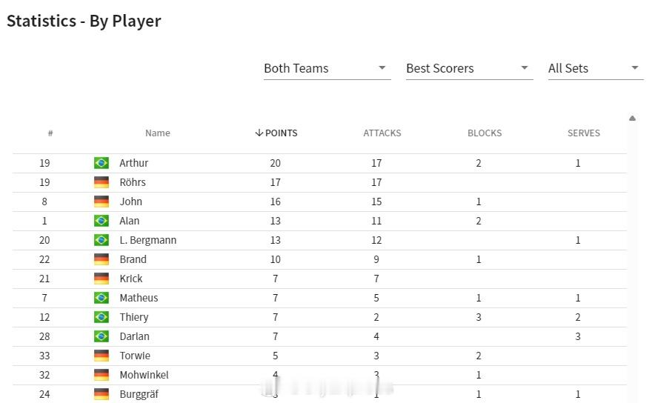Click the Germany flag beside Torwie
This screenshot has width=655, height=403.
coord(102,356)
